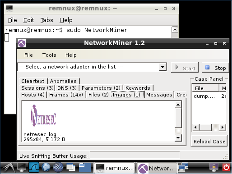Click the Start capture button
The image size is (232, 174).
[x=185, y=68]
